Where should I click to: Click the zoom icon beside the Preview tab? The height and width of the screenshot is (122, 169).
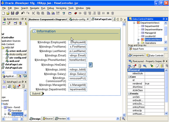click(x=123, y=119)
